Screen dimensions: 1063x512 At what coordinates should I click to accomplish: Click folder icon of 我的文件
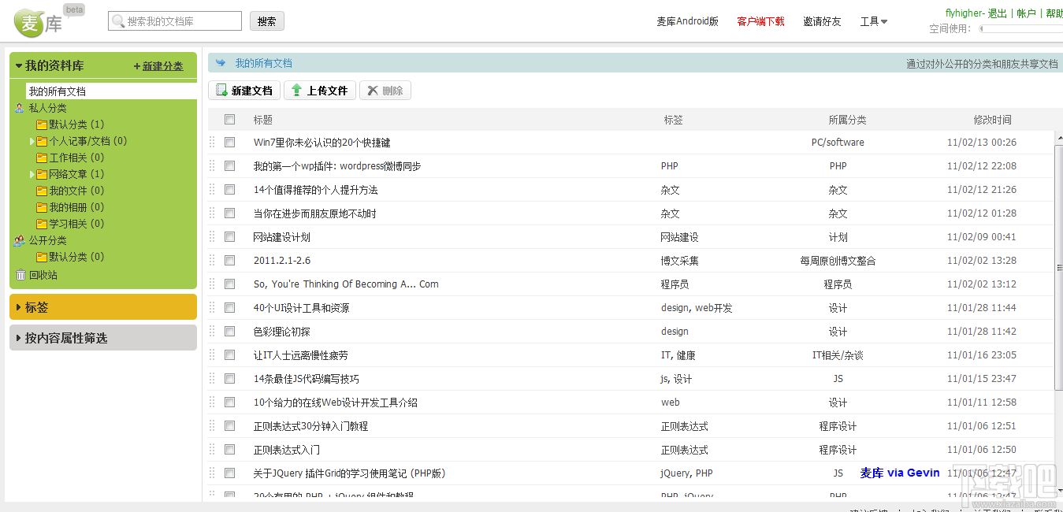coord(42,191)
